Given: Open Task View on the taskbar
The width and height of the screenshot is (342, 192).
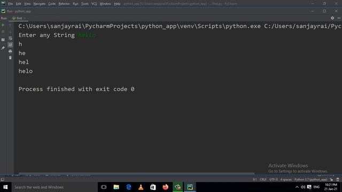Looking at the screenshot, I should point(104,187).
